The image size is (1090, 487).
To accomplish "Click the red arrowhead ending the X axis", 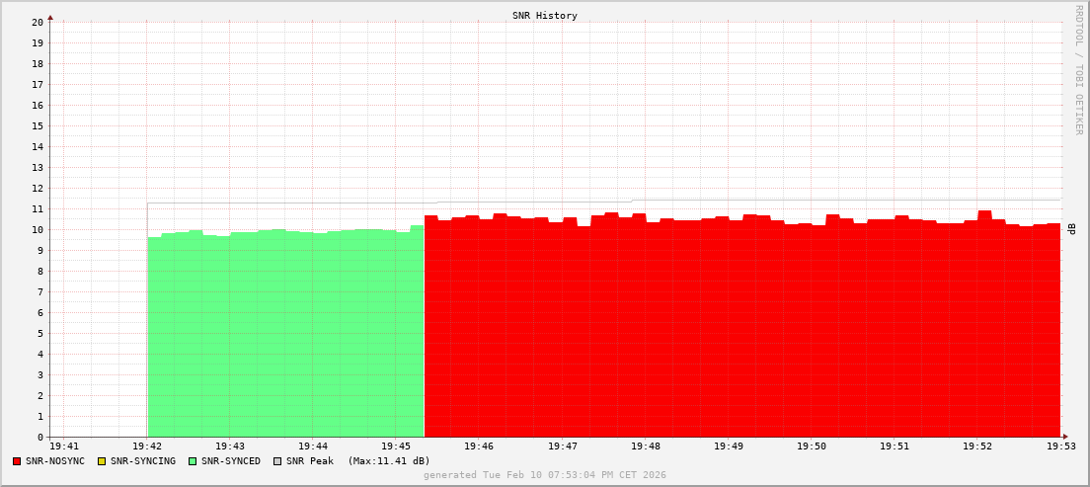I will [1065, 437].
